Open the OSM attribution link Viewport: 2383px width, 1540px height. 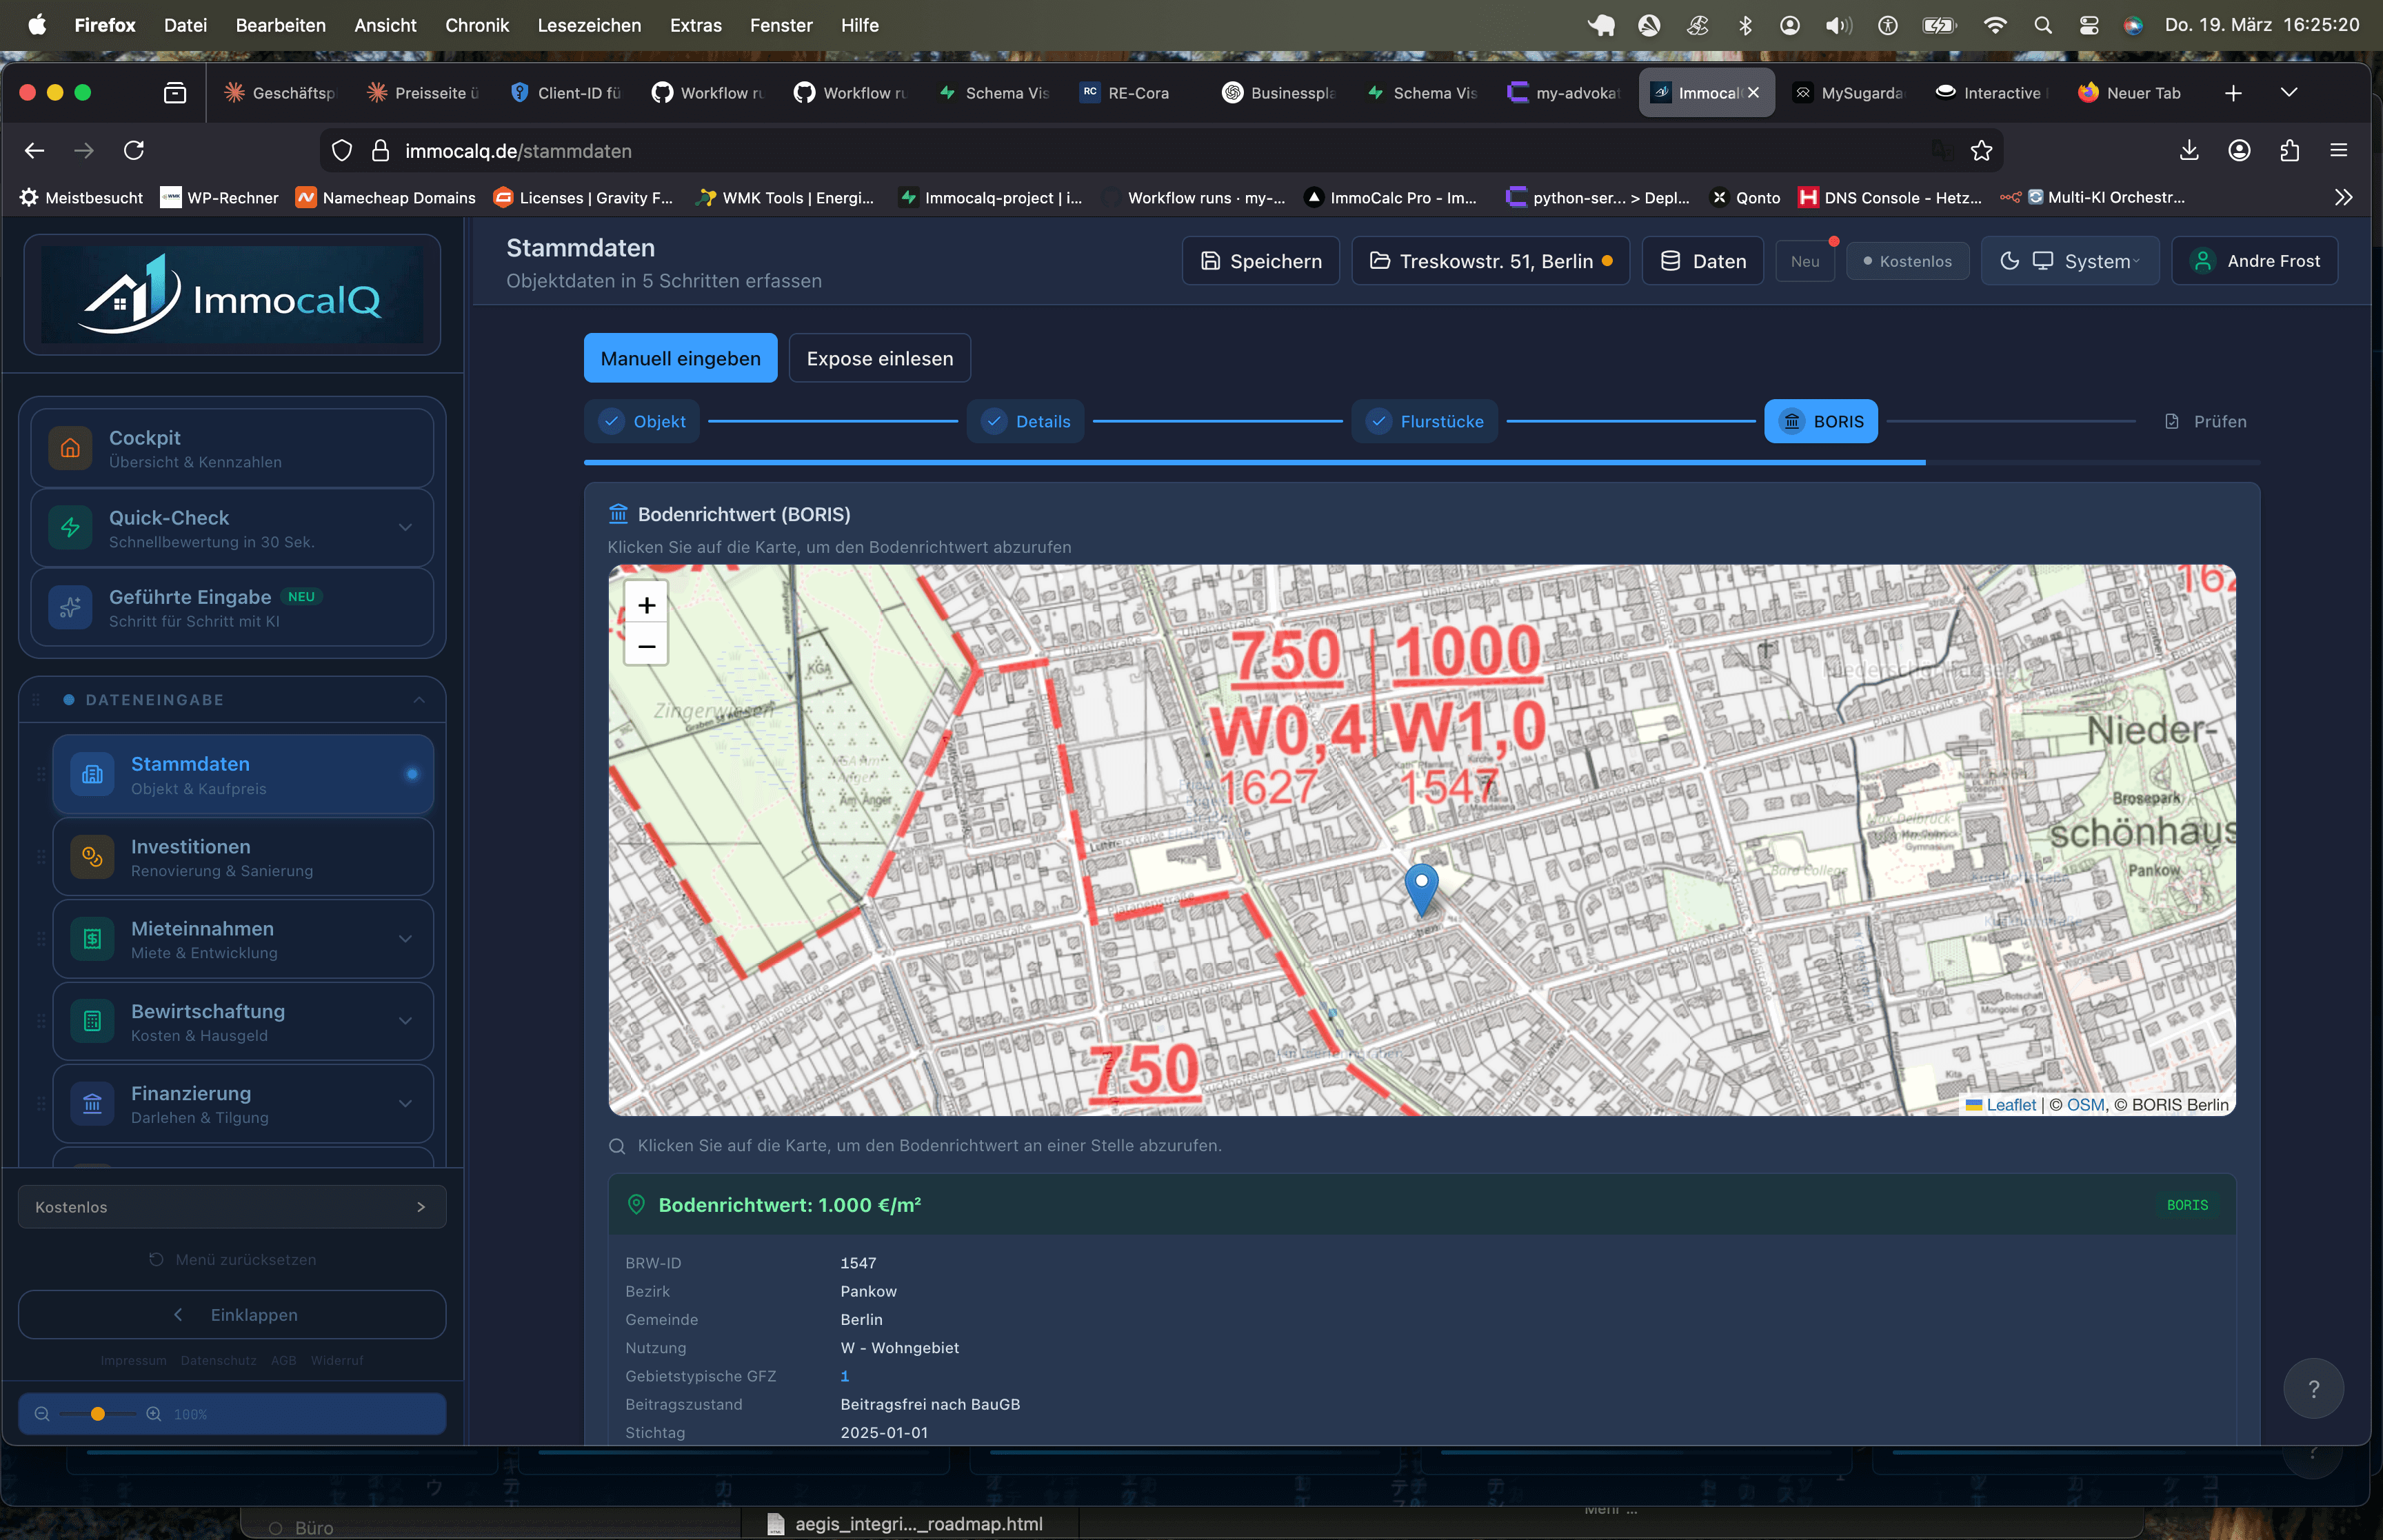tap(2085, 1104)
